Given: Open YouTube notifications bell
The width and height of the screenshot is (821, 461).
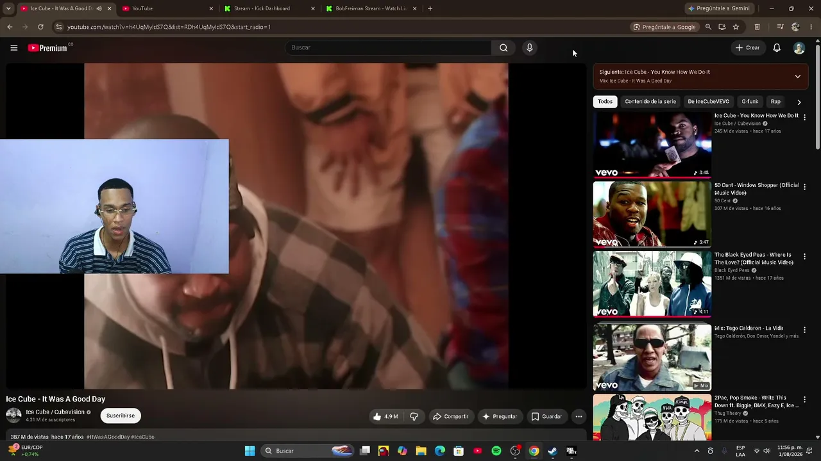Looking at the screenshot, I should 777,47.
